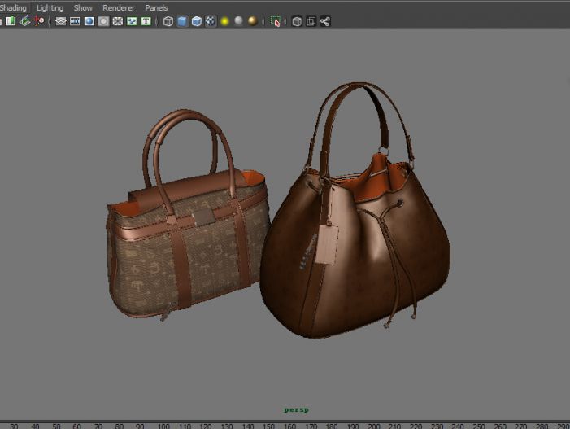Expand the Panels menu
The image size is (570, 429).
click(x=156, y=7)
